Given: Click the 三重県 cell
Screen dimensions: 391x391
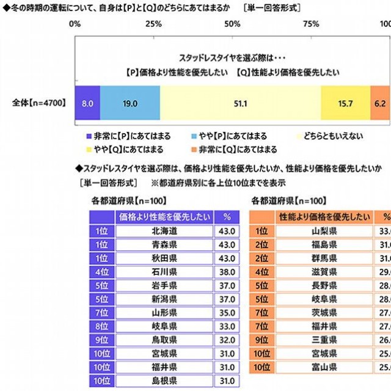Looking at the screenshot, I should pos(324,340).
